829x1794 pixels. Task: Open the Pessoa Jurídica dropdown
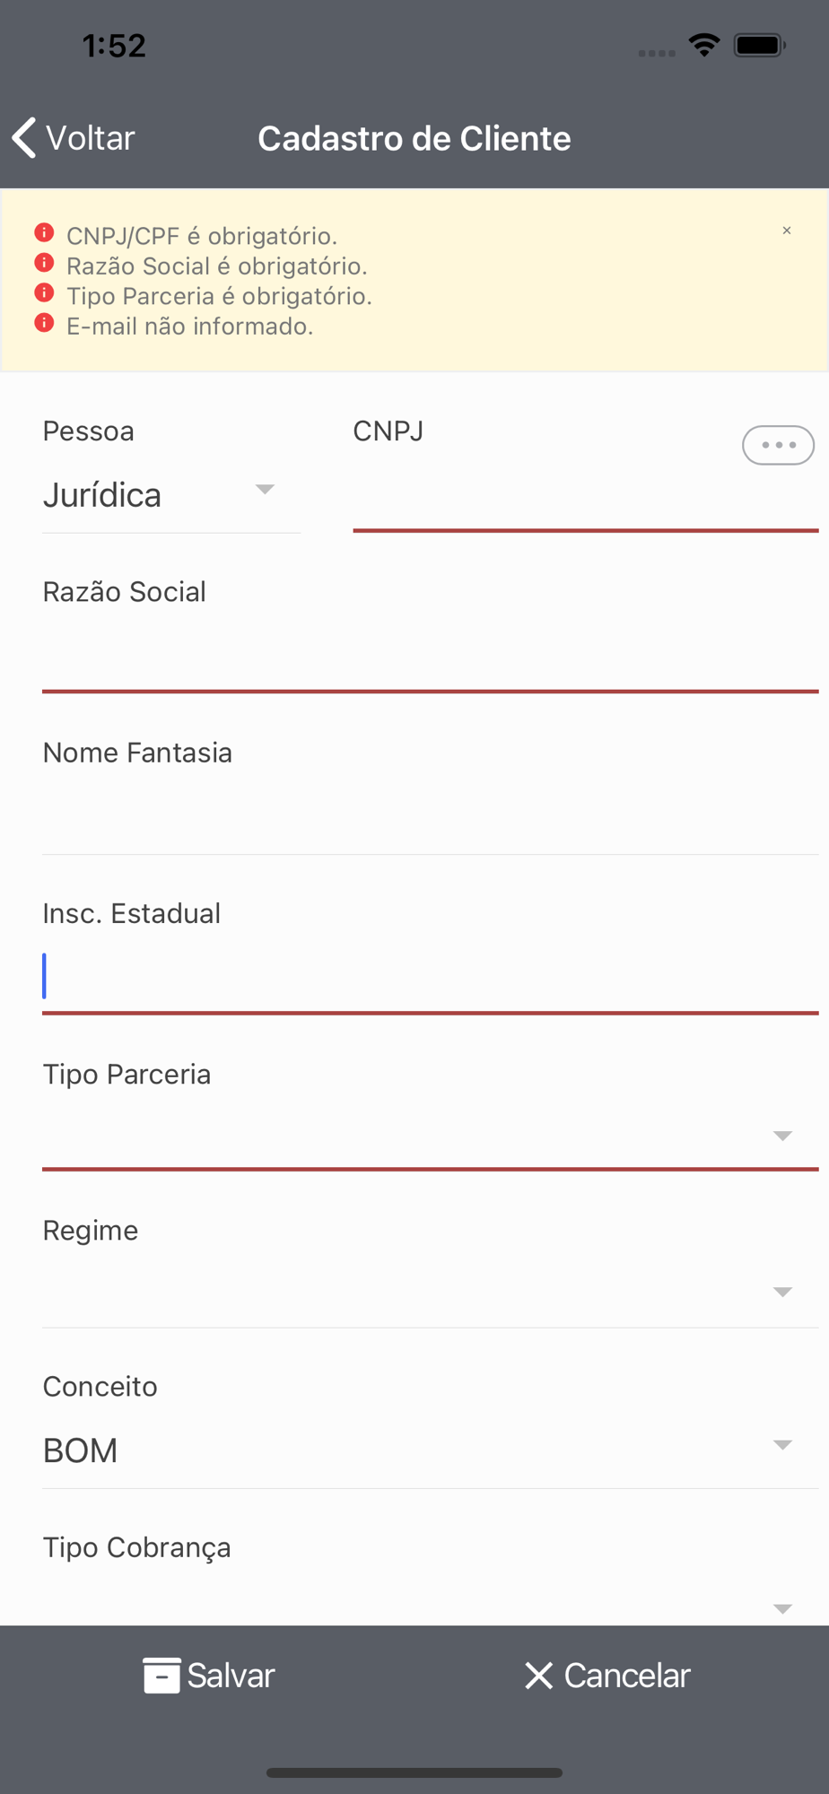(x=170, y=494)
